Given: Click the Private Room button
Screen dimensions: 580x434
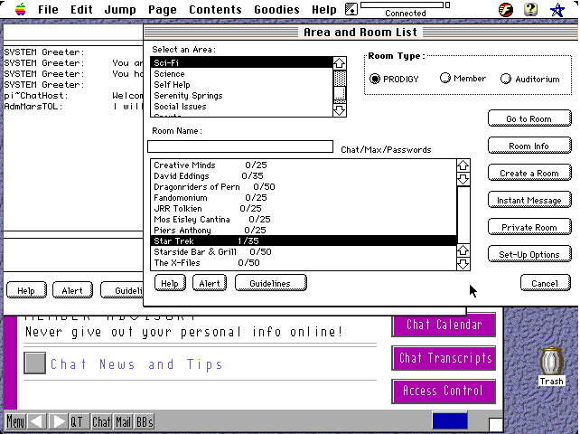Looking at the screenshot, I should [x=529, y=227].
